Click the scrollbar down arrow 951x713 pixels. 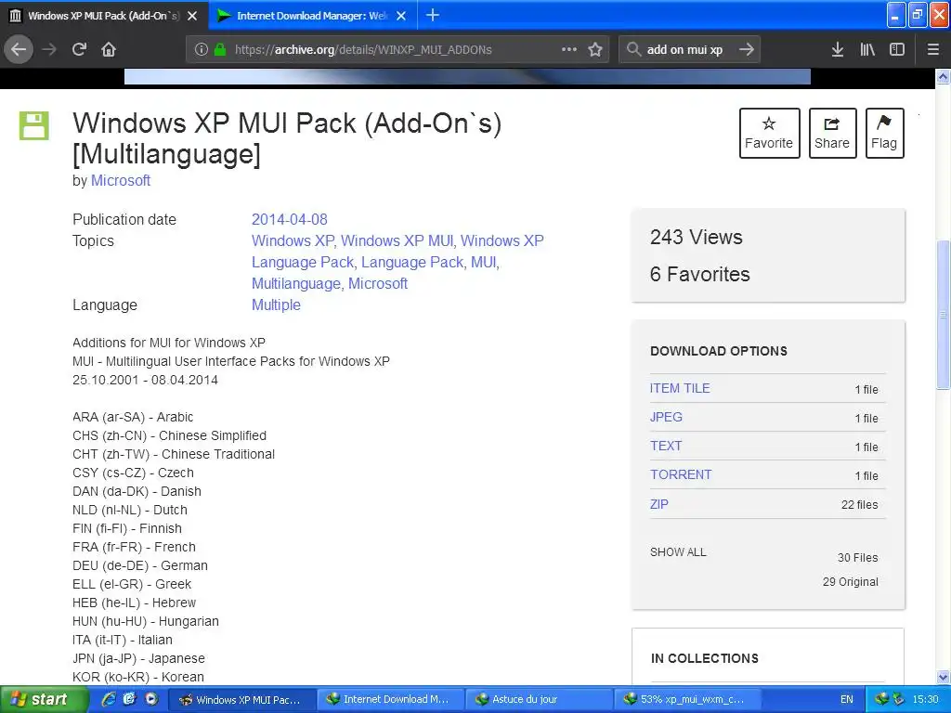tap(943, 677)
